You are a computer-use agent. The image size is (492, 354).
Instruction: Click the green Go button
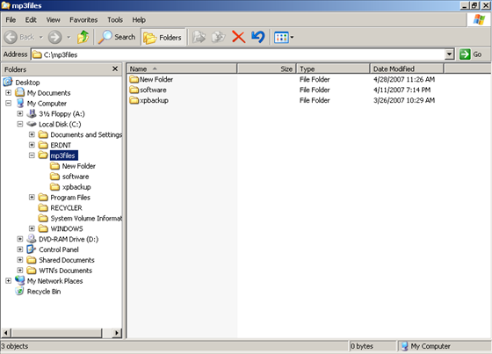click(x=470, y=54)
